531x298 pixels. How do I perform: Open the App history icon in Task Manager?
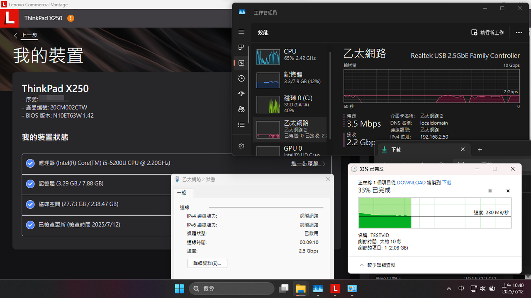point(241,79)
